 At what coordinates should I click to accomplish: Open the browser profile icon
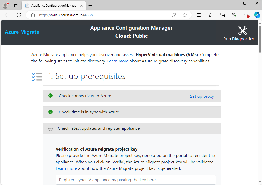[x=6, y=6]
